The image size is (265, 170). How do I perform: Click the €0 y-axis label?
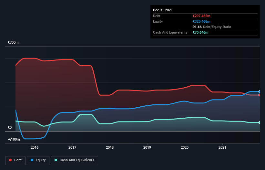point(10,127)
